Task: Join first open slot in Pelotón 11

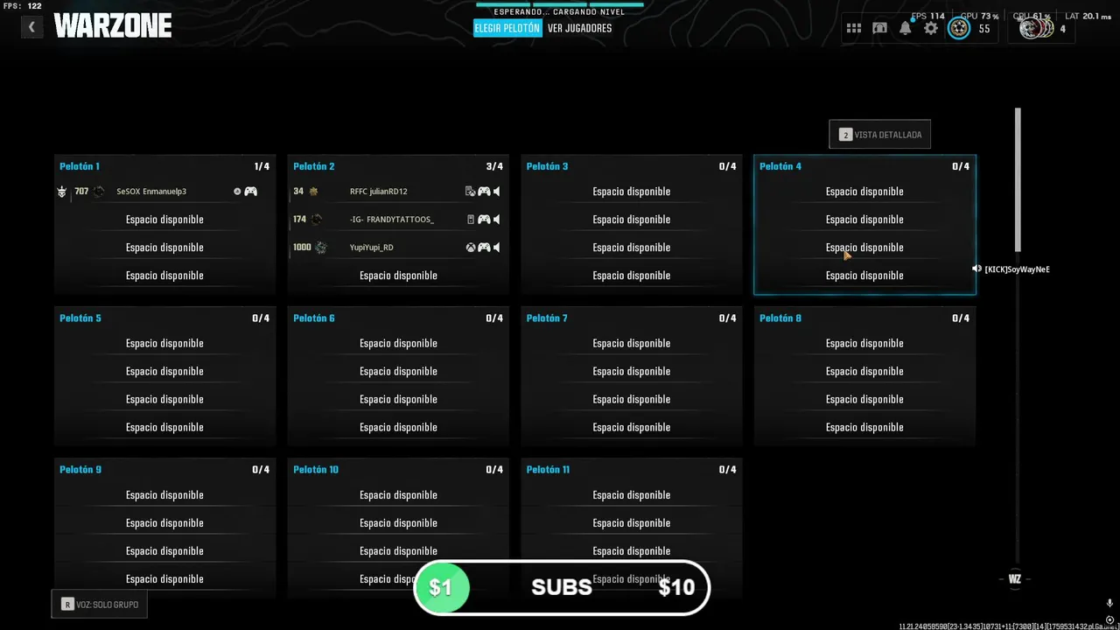Action: [632, 495]
